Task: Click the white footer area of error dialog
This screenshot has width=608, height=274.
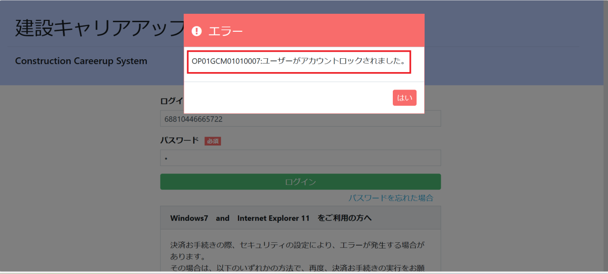Action: (x=285, y=98)
